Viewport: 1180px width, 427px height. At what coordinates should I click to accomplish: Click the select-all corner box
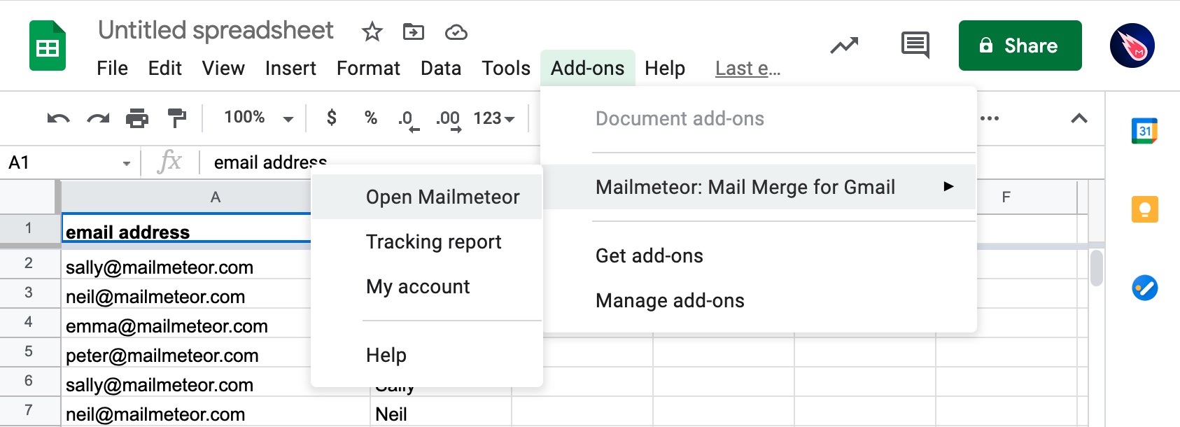click(x=29, y=196)
